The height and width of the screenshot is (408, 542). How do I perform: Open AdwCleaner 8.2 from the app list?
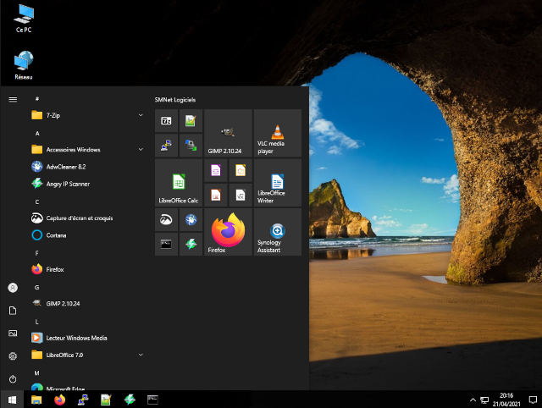pos(86,167)
